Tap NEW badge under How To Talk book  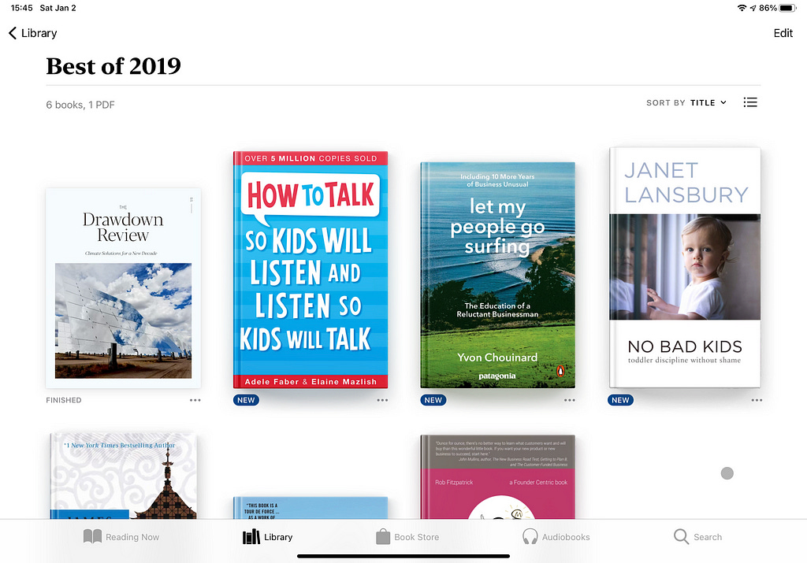(x=246, y=400)
